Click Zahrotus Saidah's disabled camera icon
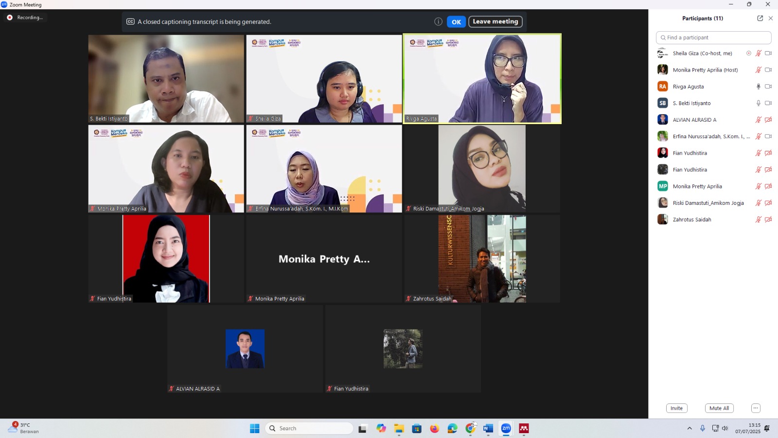 coord(768,219)
